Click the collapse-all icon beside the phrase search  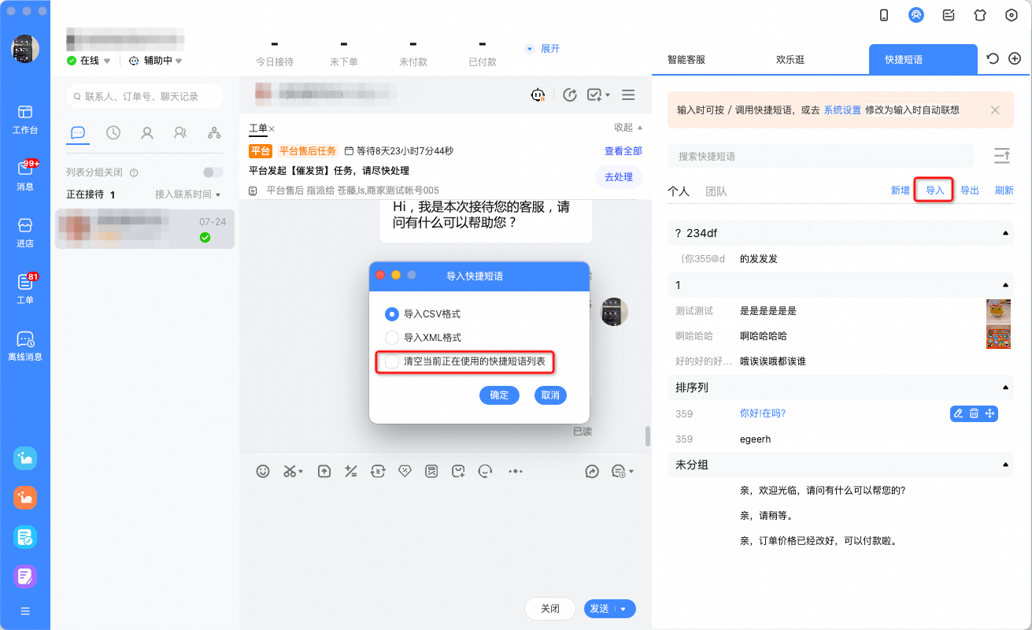pos(1001,156)
